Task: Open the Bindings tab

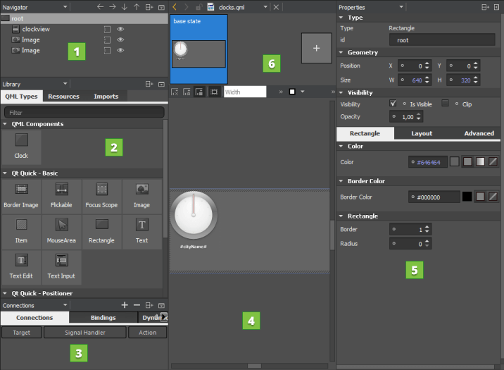Action: [x=103, y=318]
